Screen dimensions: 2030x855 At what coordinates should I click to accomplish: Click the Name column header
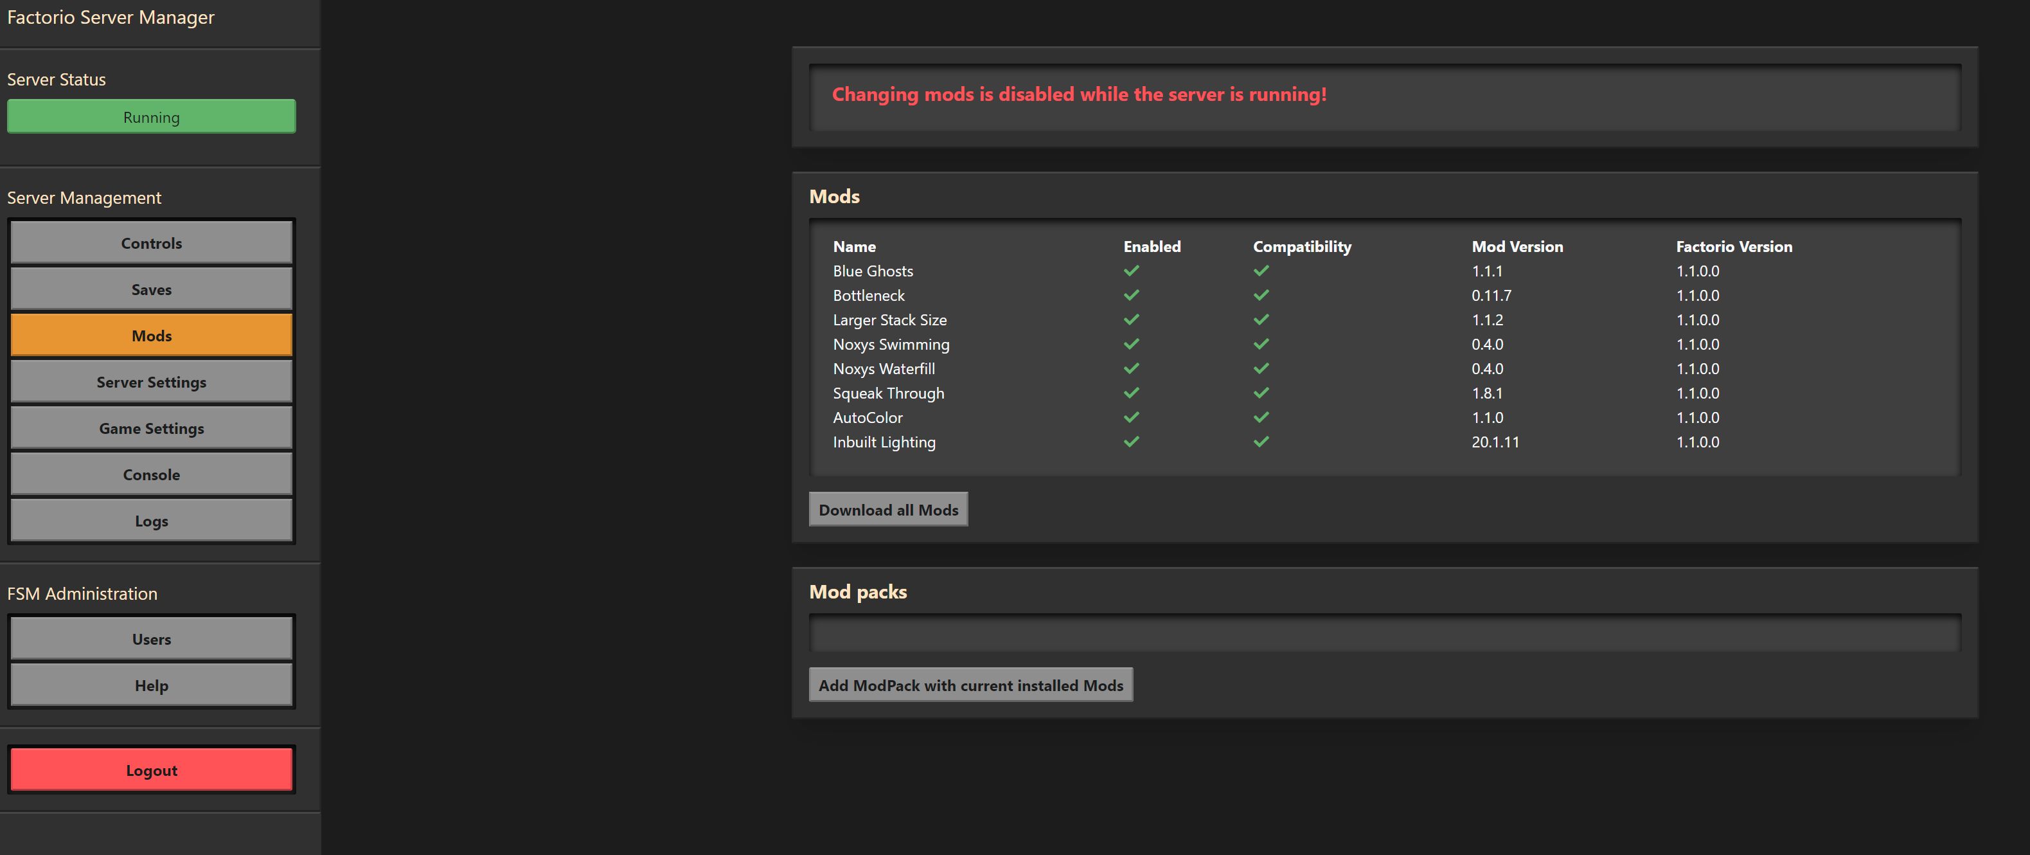(x=854, y=247)
